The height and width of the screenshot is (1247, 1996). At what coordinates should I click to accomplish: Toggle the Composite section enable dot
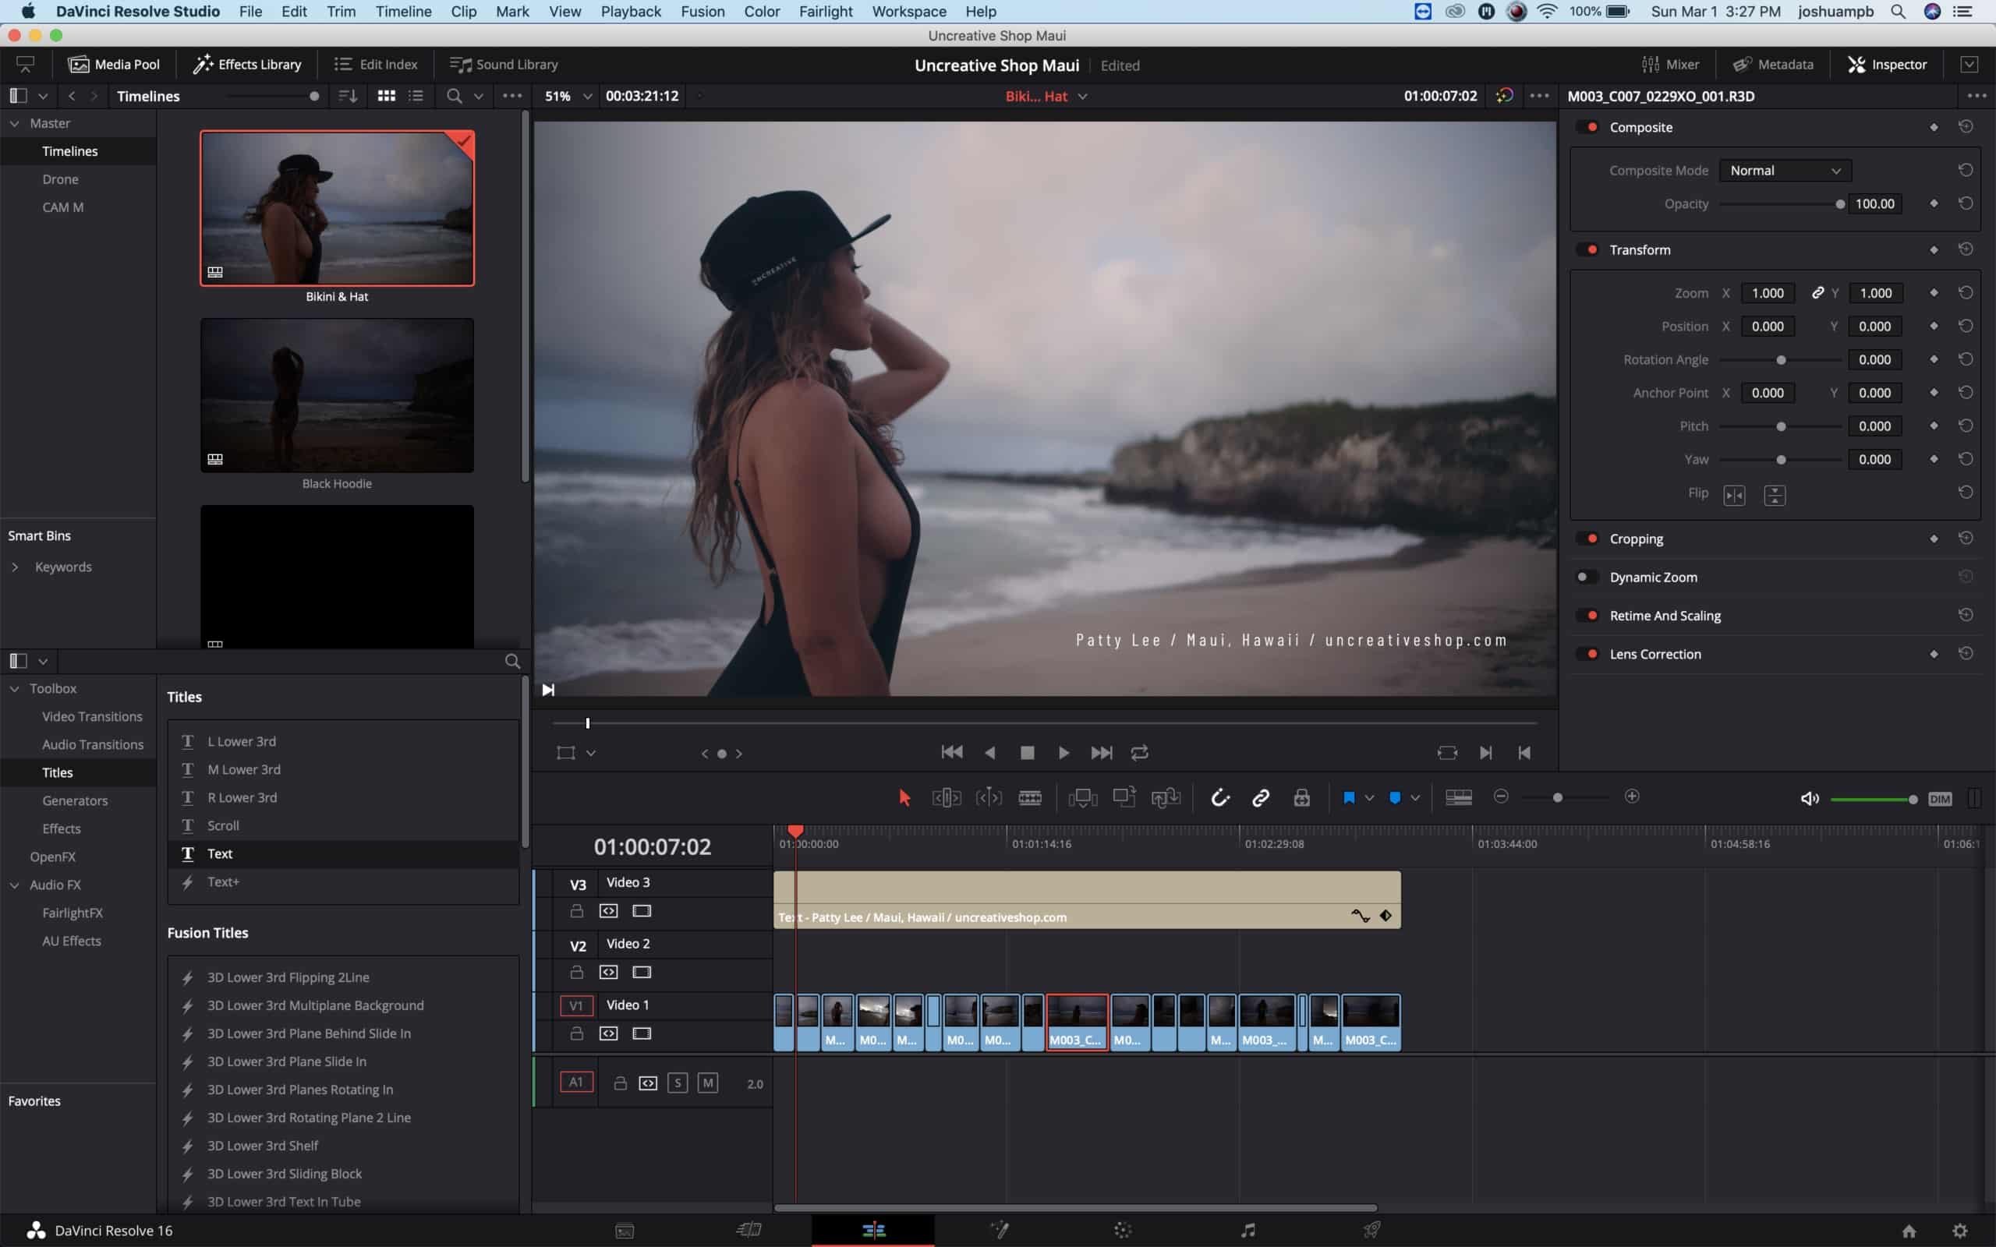[1587, 127]
